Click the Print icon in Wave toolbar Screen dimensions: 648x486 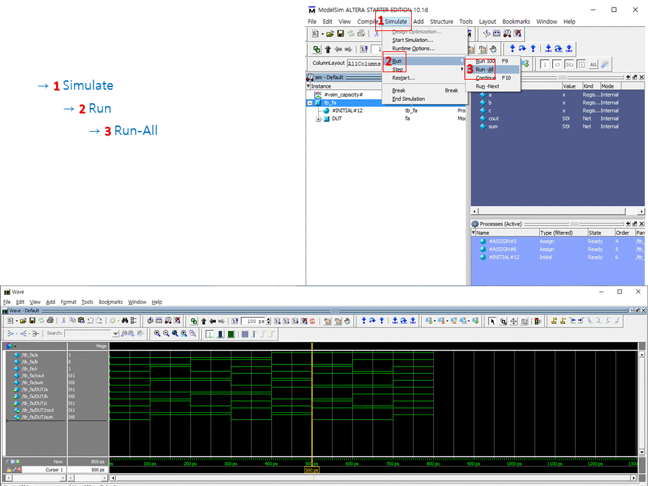[x=50, y=321]
